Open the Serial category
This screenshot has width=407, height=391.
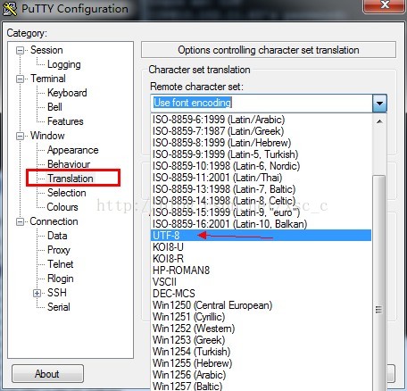59,307
